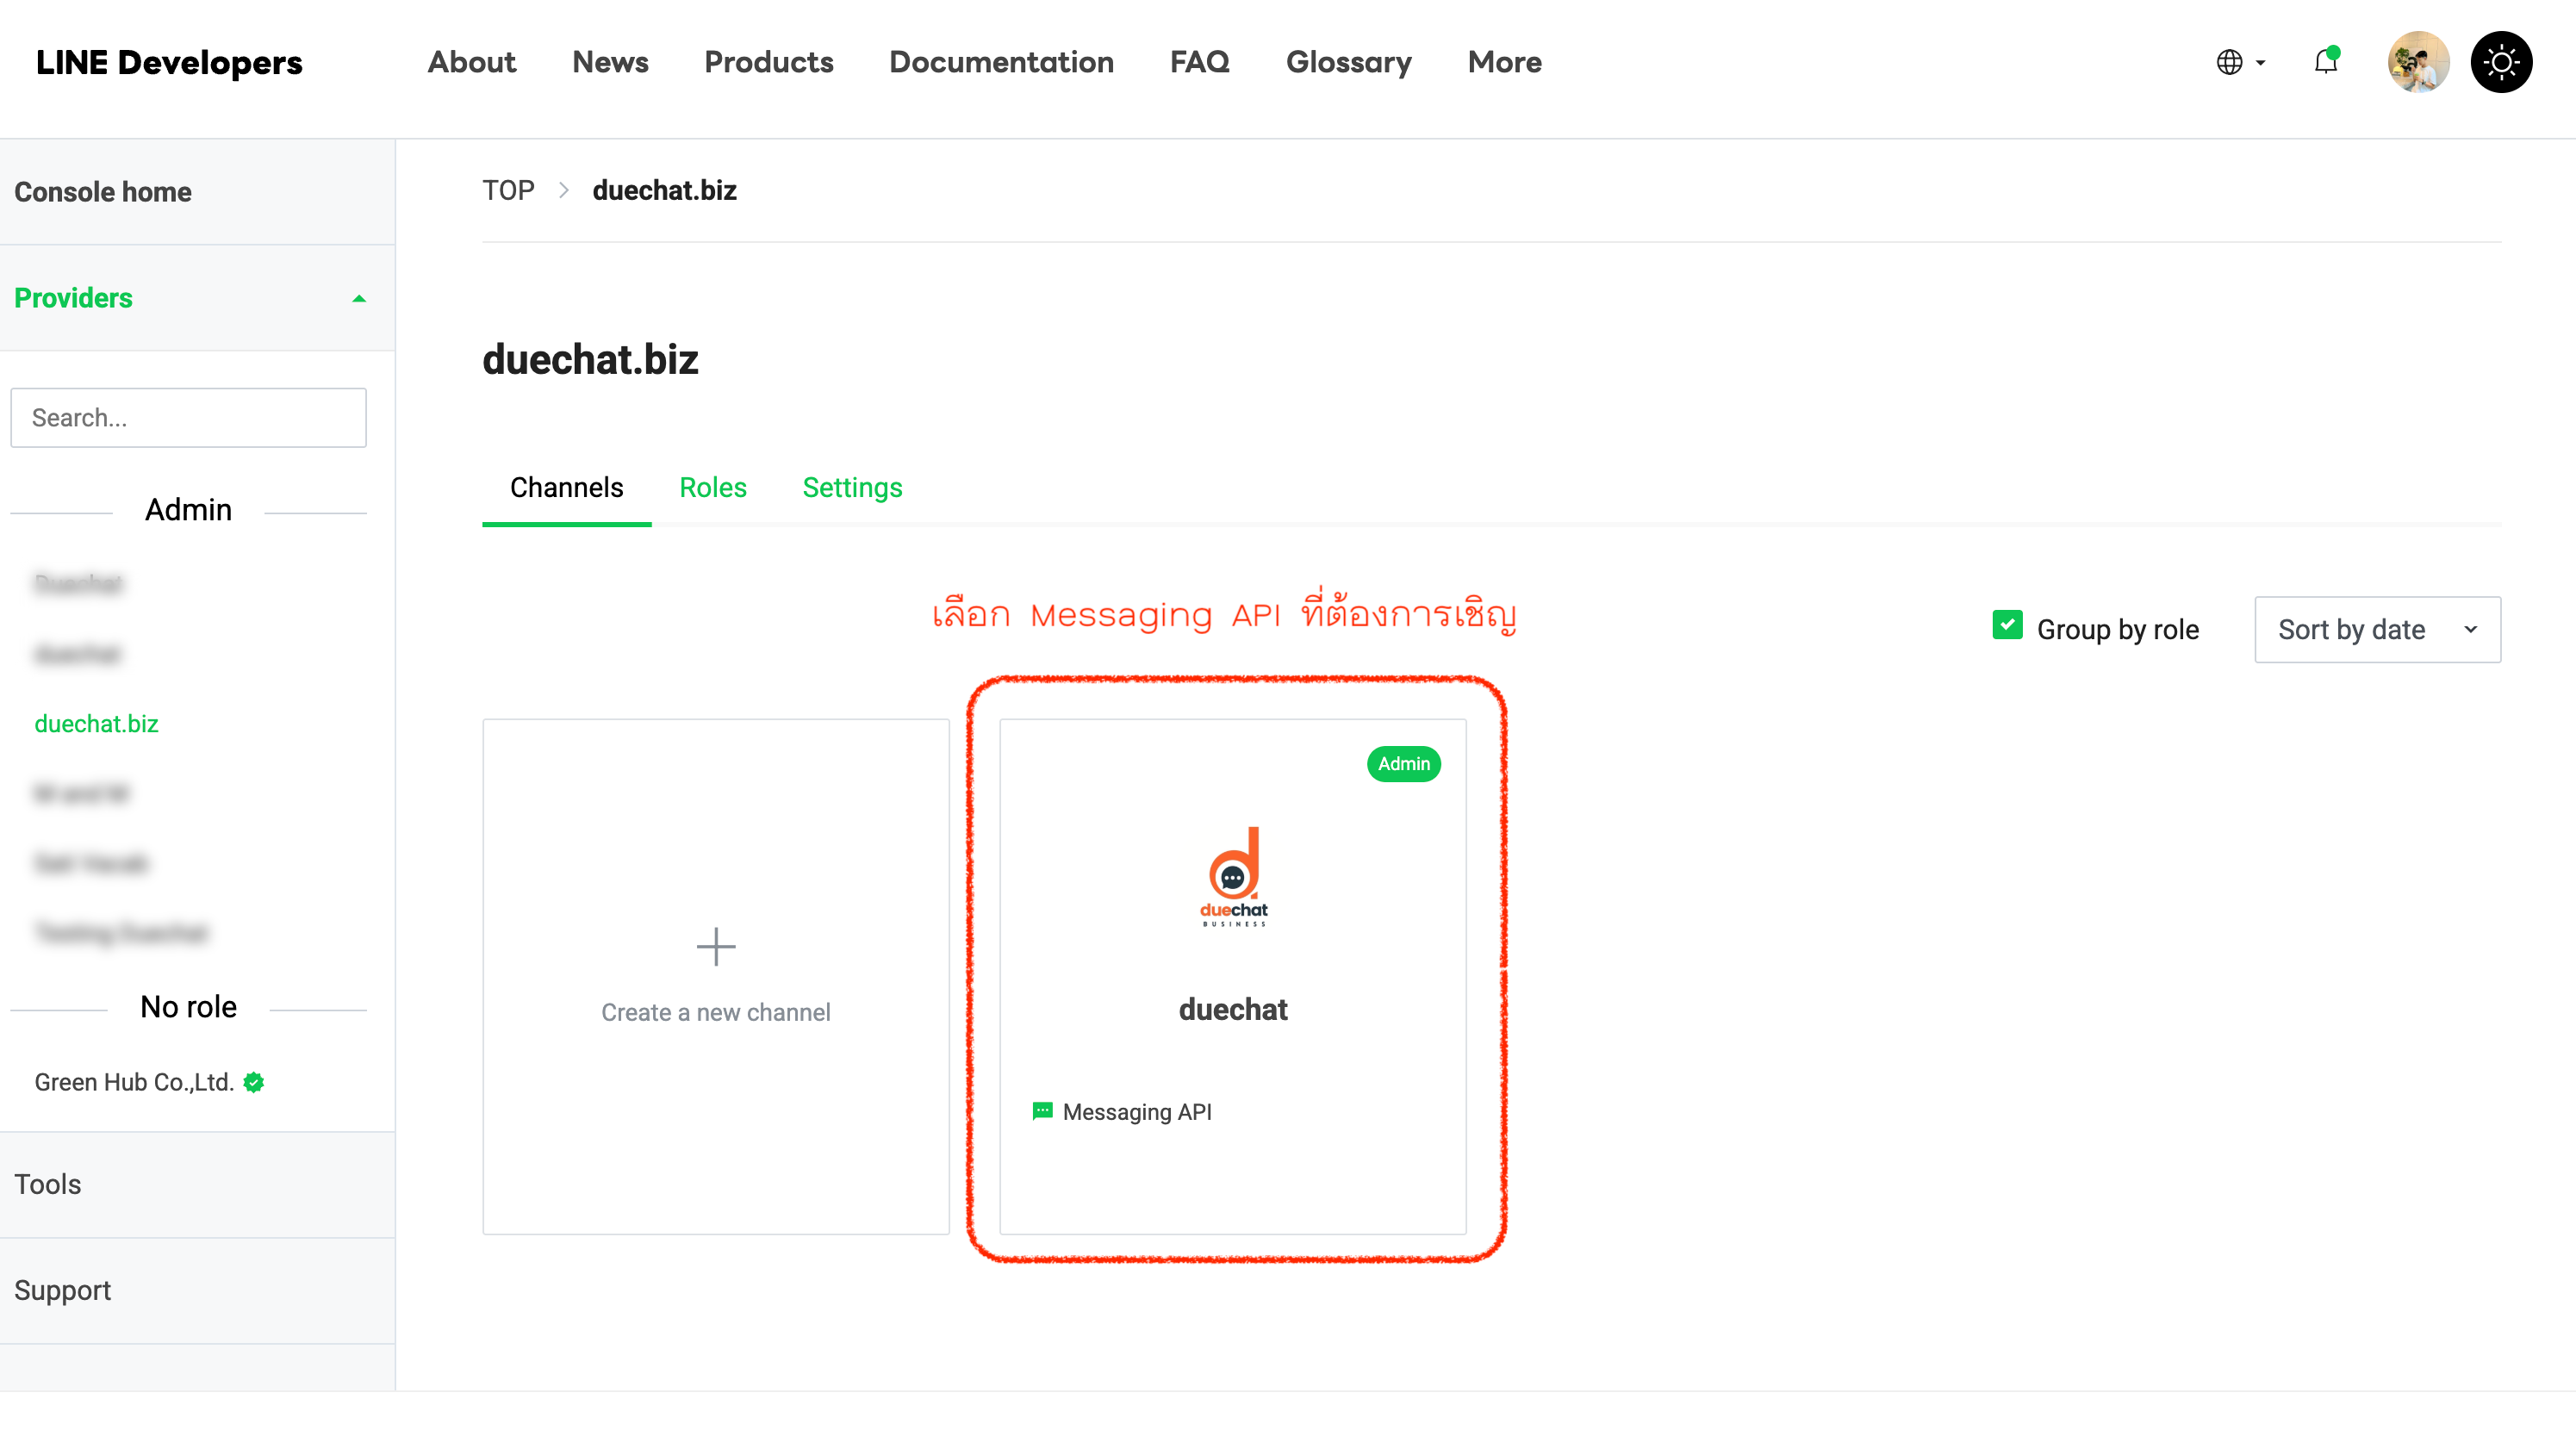
Task: Click the duechat Business logo
Action: coord(1233,878)
